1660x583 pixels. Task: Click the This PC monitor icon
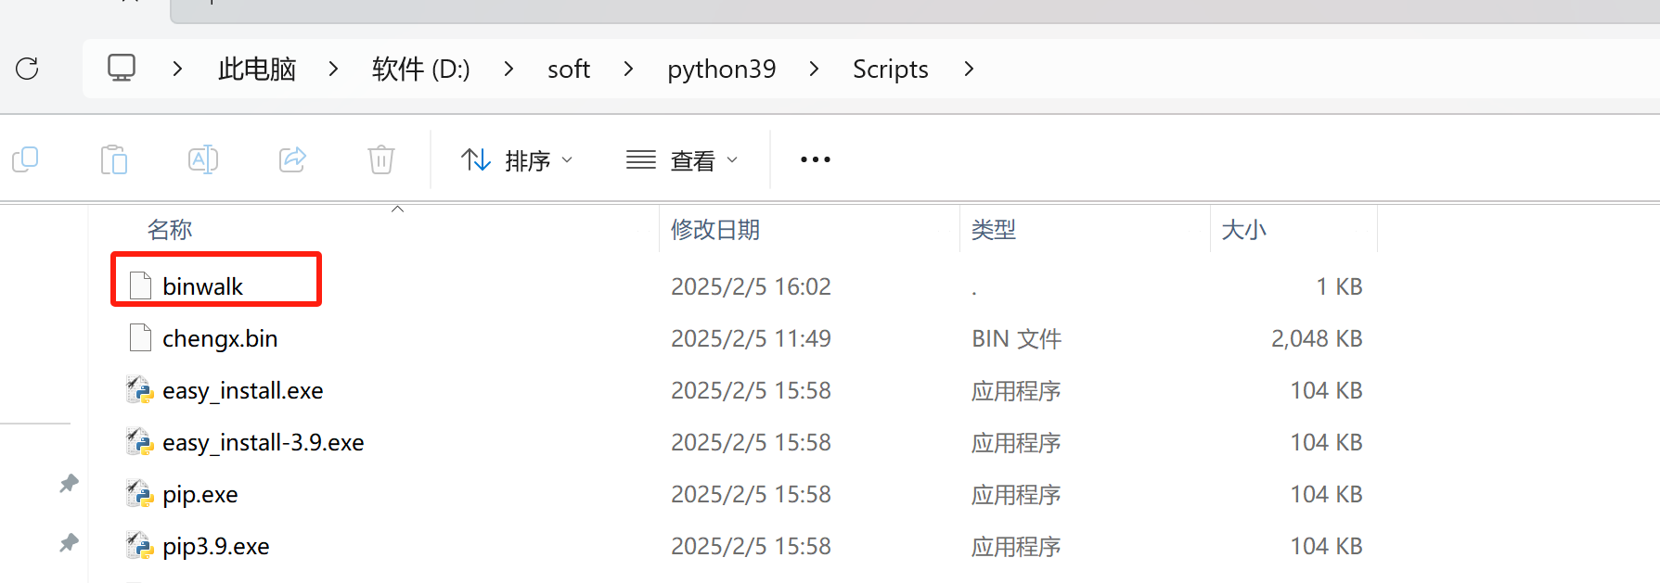click(122, 69)
